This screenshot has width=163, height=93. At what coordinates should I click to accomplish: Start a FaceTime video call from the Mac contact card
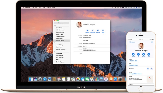tap(98, 30)
